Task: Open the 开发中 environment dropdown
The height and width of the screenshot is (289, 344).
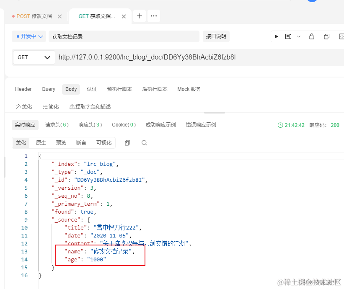Action: tap(28, 36)
